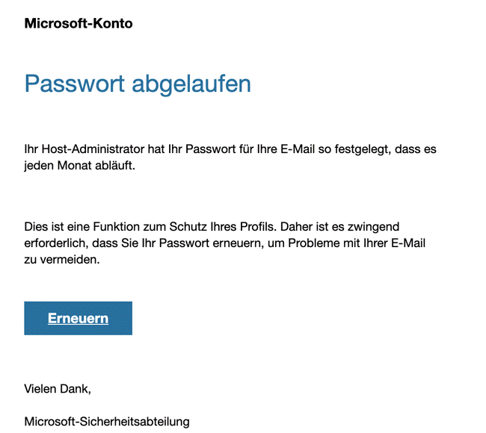The image size is (486, 433).
Task: Click the word dass in first paragraph
Action: (x=406, y=149)
